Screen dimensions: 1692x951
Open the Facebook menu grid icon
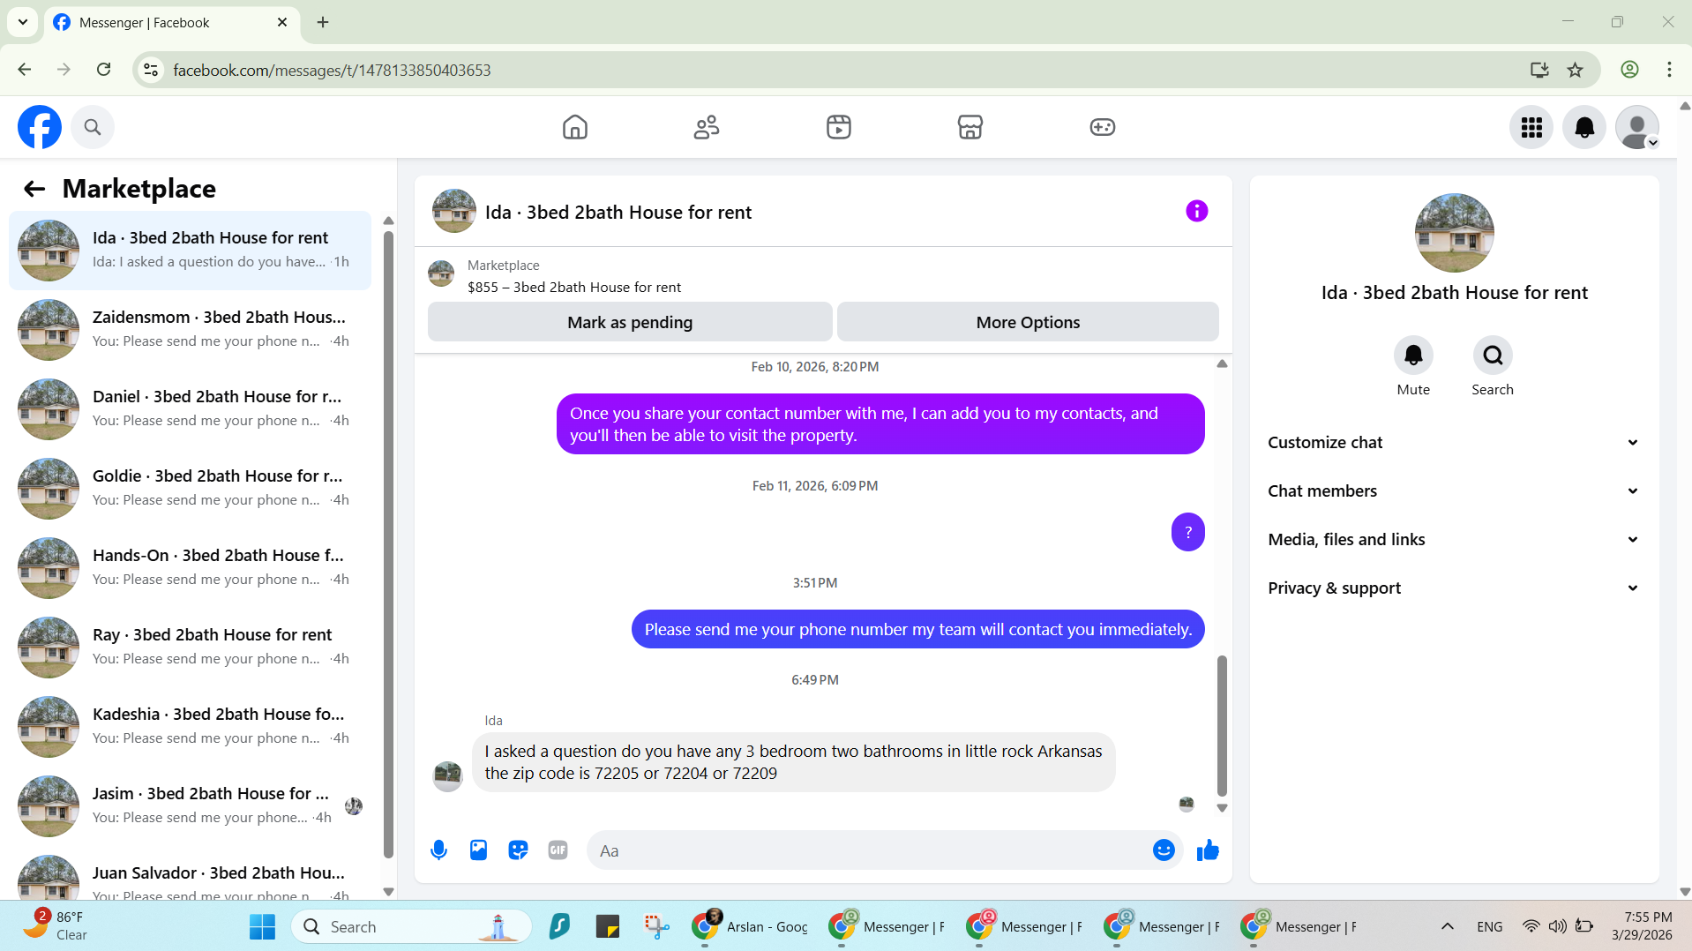click(x=1531, y=127)
